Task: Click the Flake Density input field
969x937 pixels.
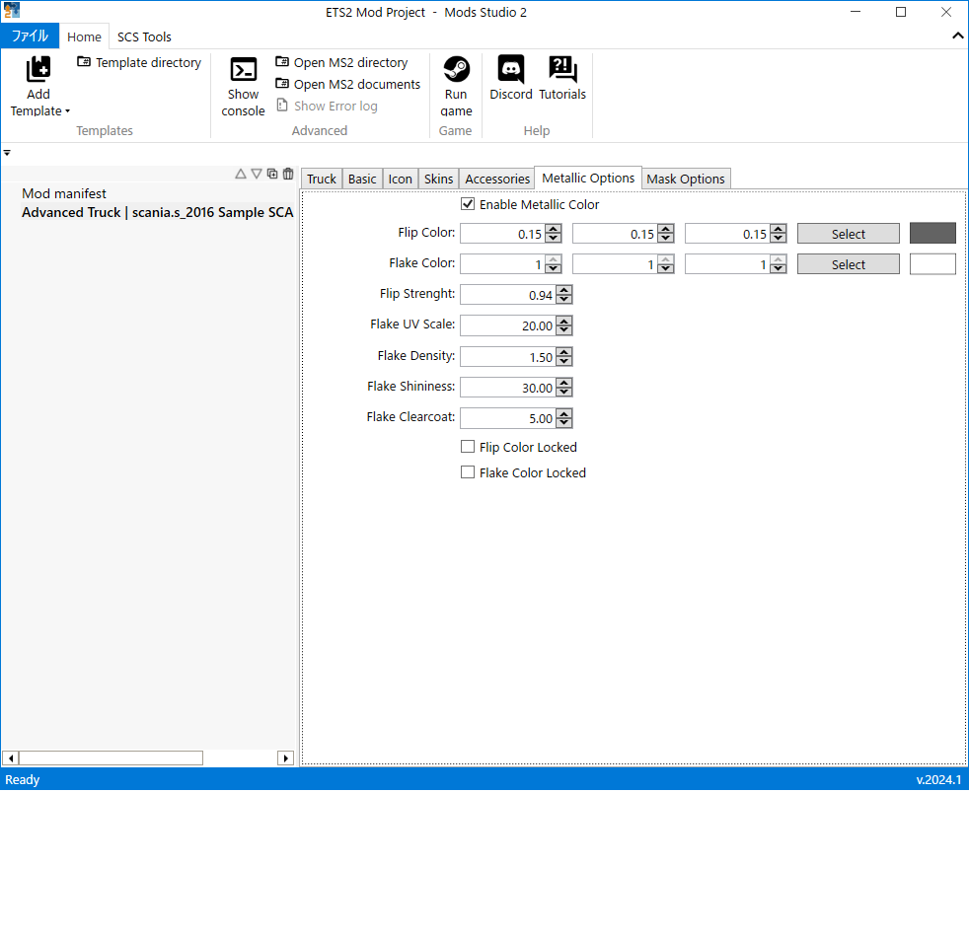Action: pyautogui.click(x=507, y=357)
